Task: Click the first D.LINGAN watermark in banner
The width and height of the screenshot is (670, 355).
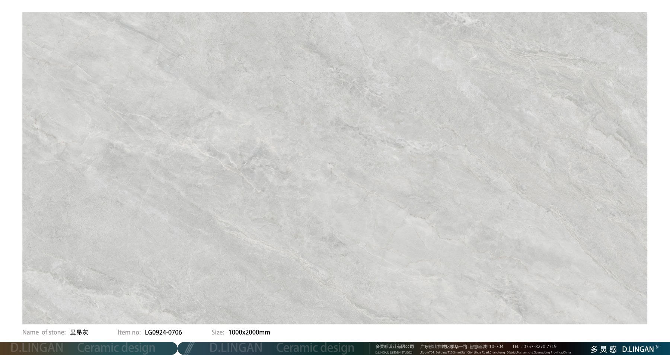Action: point(37,348)
